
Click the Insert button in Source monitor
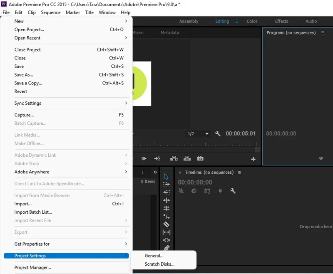174,158
